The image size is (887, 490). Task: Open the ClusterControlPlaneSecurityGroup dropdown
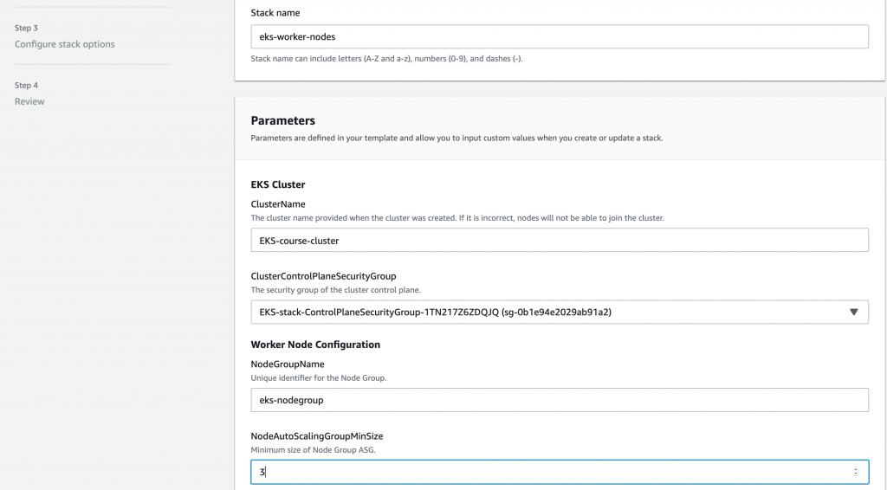[x=559, y=312]
